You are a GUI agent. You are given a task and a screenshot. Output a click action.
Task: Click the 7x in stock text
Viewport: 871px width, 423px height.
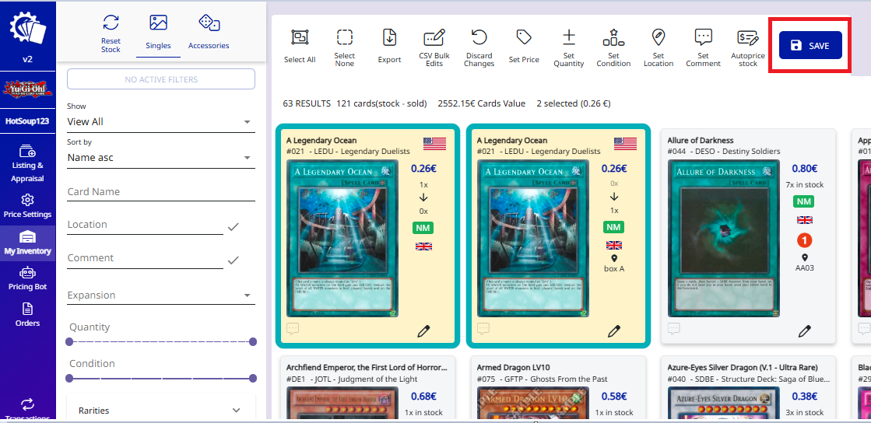[805, 185]
